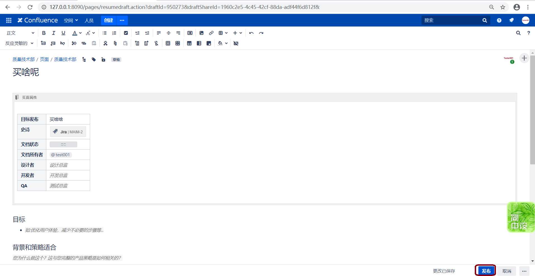Open the user avatar menu in the header

526,20
